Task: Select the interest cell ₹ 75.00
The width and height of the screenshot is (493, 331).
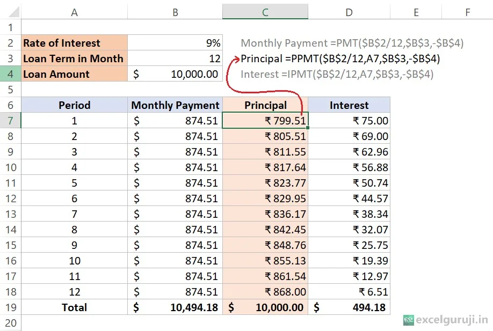Action: pos(349,121)
